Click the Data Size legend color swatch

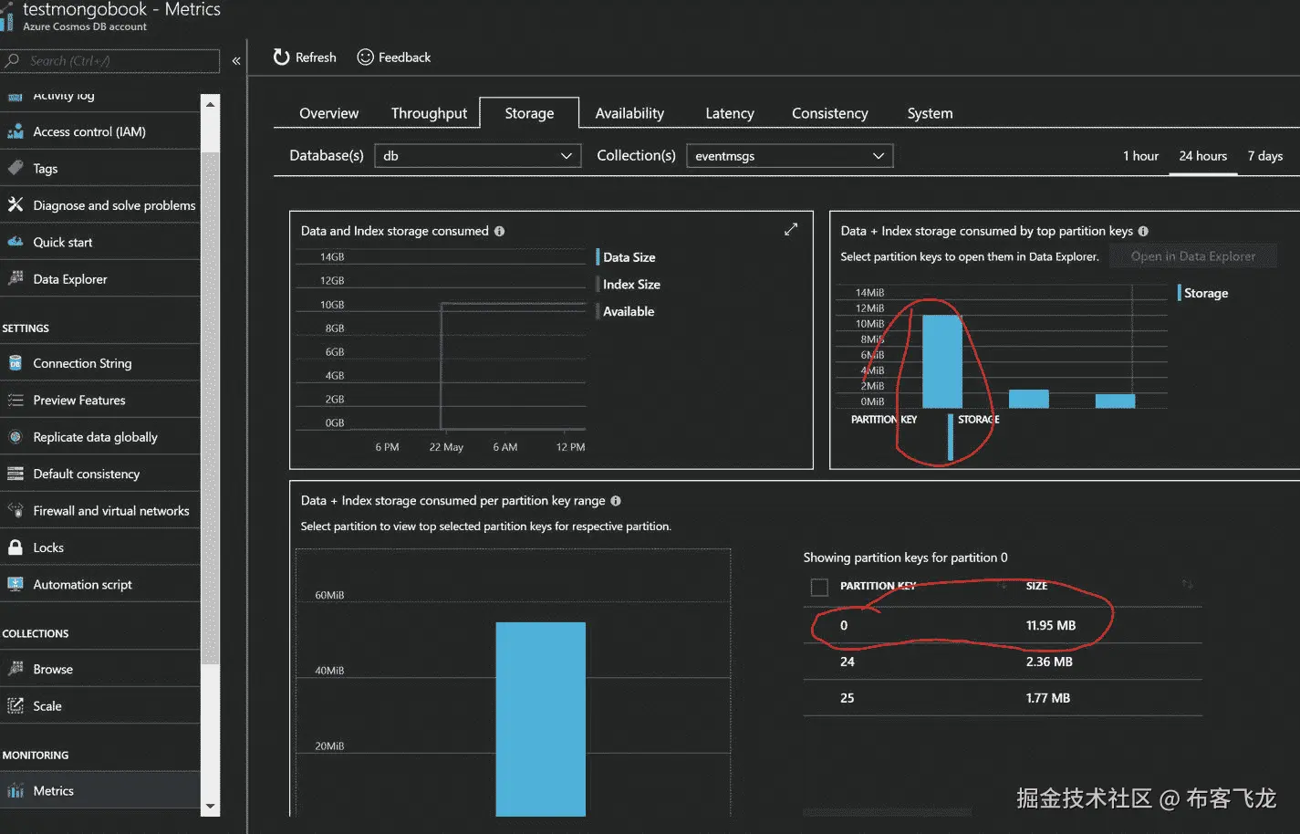click(x=598, y=257)
